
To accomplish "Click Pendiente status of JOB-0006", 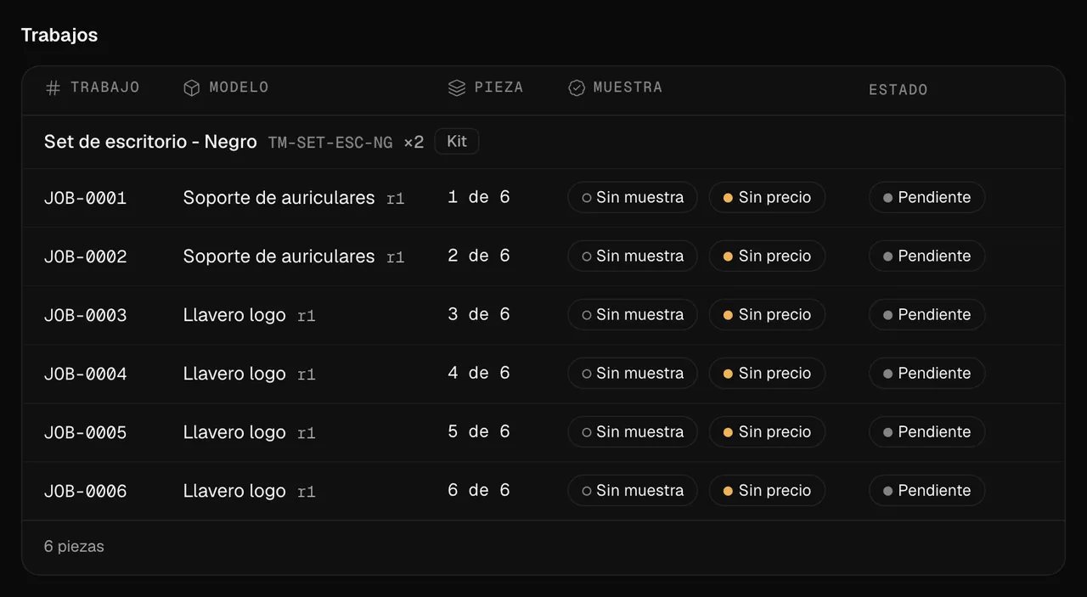I will point(926,490).
